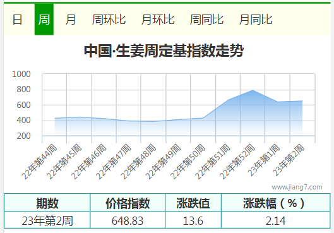Switch to 周环比 tab

tap(109, 20)
